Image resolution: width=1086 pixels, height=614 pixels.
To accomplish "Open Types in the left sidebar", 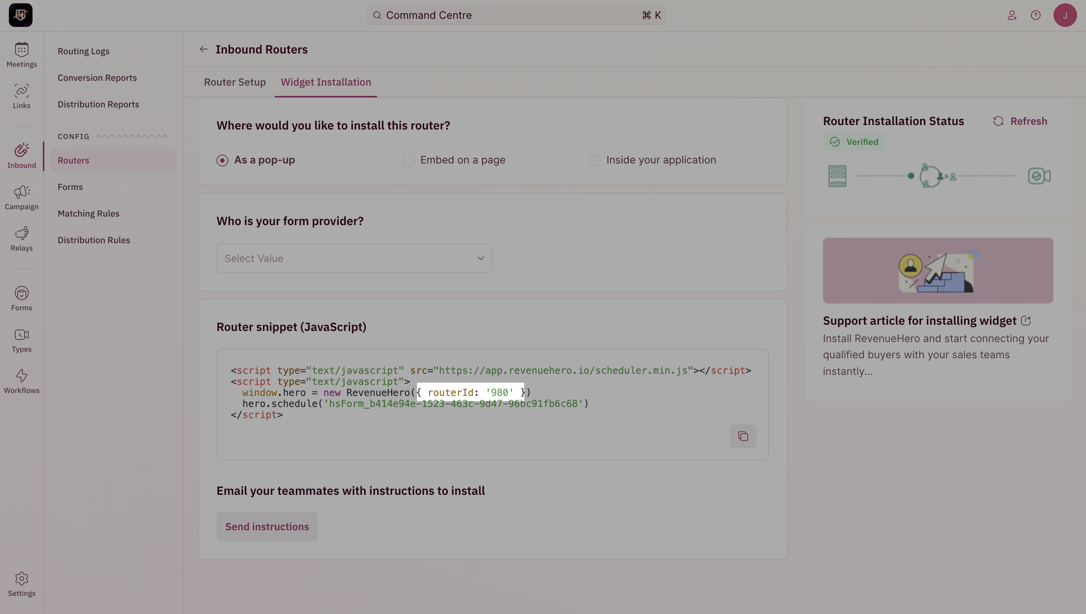I will click(x=21, y=340).
